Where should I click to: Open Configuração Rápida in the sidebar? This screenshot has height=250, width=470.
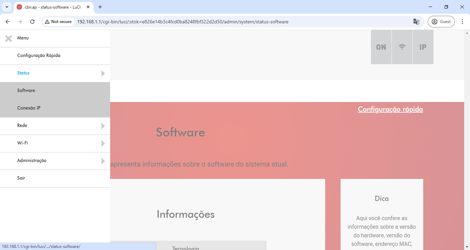point(39,56)
